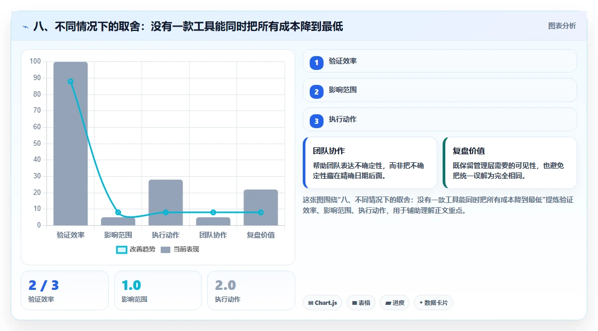598x331 pixels.
Task: Click numbered badge 1 for 验证效率
Action: pyautogui.click(x=316, y=62)
